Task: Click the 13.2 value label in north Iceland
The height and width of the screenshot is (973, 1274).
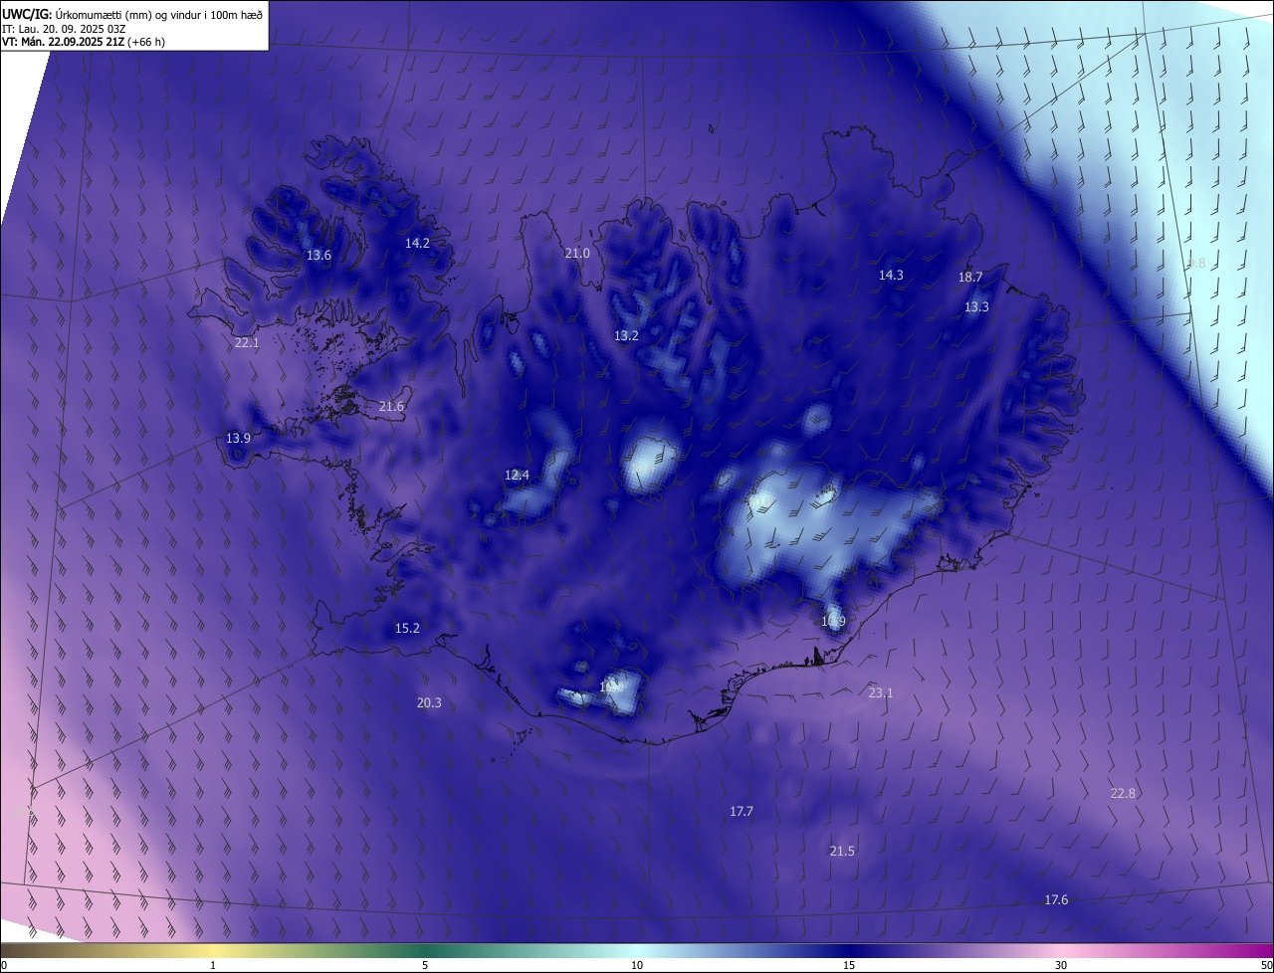Action: (x=626, y=336)
